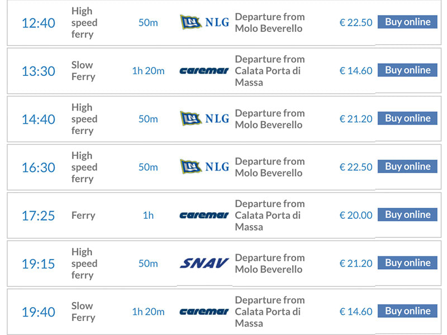This screenshot has height=335, width=447.
Task: Select the 17:25 departure time
Action: click(39, 216)
